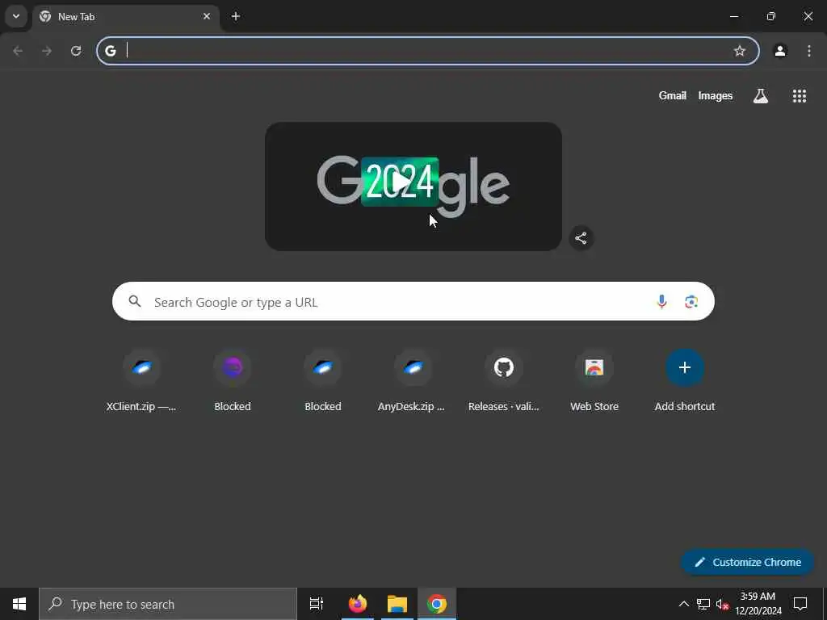Restore down the Chrome window
827x620 pixels.
point(771,16)
